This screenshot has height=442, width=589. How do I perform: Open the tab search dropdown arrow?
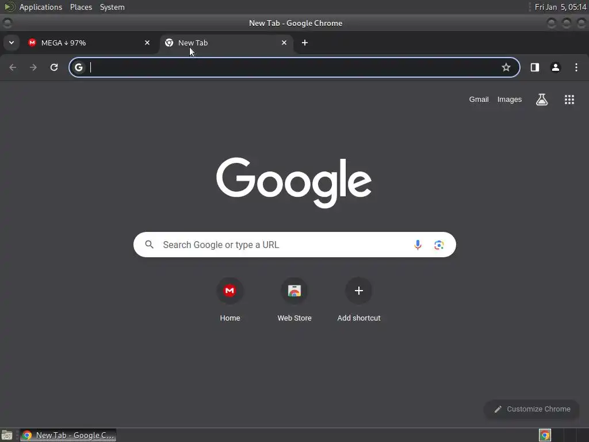click(x=12, y=43)
